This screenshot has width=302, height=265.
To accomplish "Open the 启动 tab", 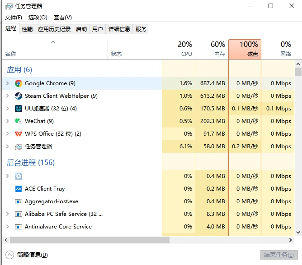I will point(81,29).
